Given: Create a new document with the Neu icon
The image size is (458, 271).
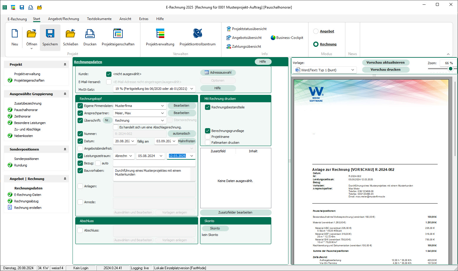Looking at the screenshot, I should (14, 37).
